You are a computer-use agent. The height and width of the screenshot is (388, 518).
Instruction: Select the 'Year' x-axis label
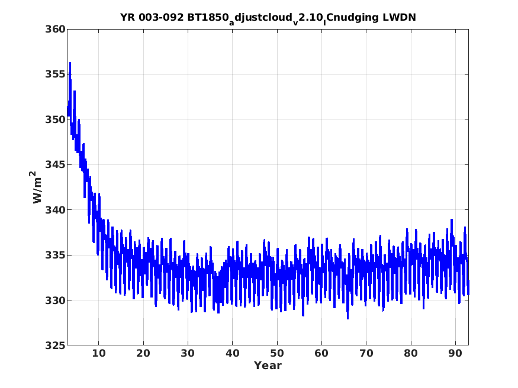coord(268,366)
